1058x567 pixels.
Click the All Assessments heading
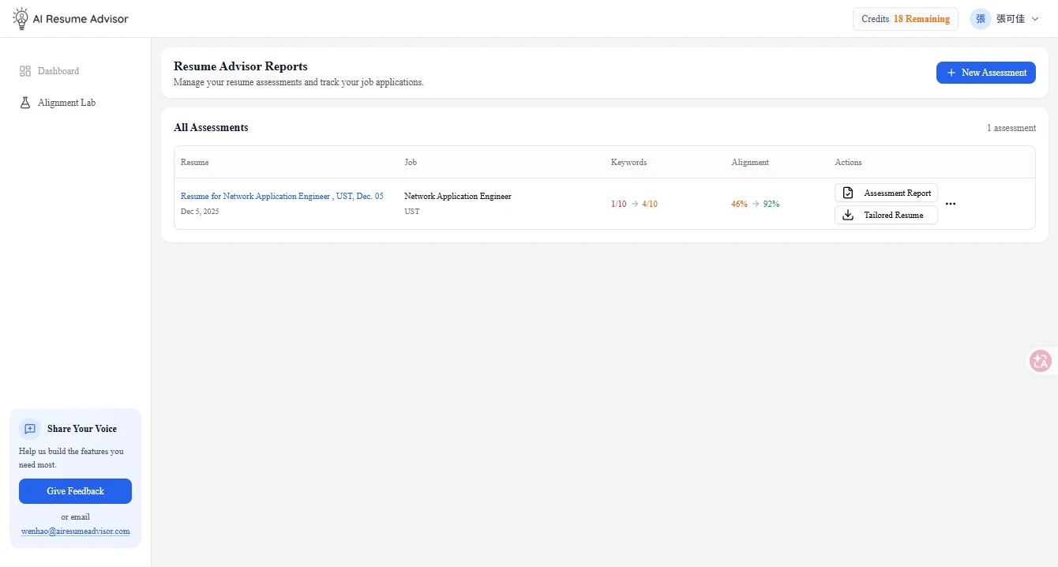(211, 127)
